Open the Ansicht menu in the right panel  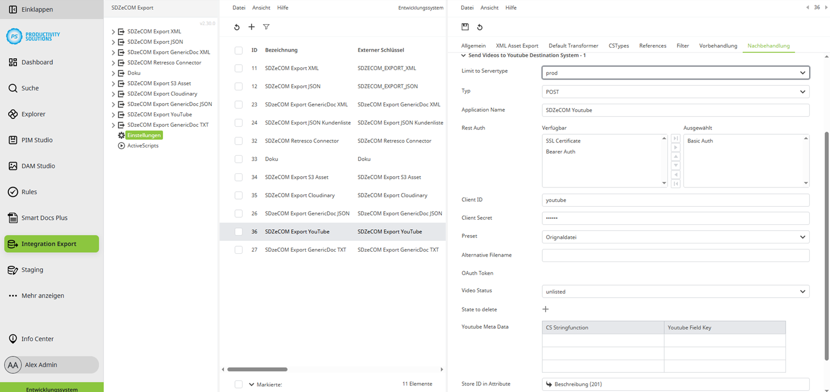489,7
